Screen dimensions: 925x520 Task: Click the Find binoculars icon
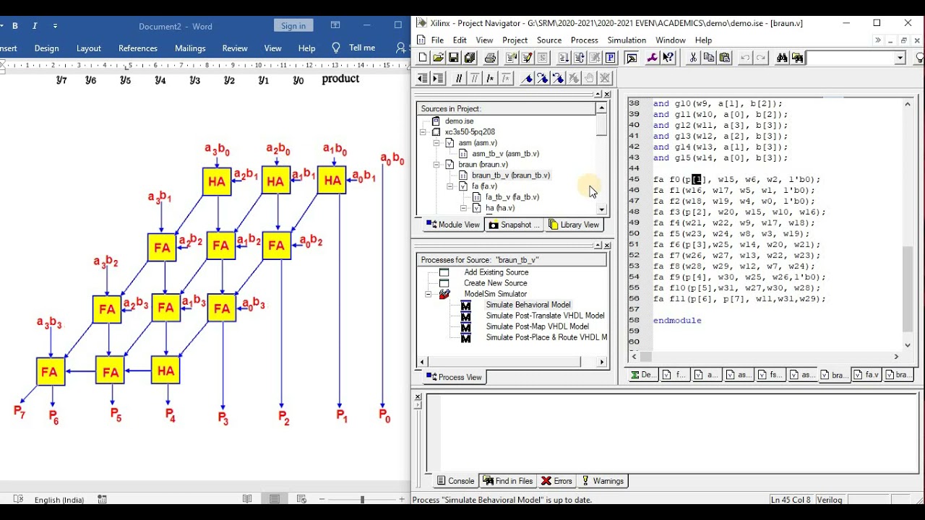pyautogui.click(x=782, y=58)
